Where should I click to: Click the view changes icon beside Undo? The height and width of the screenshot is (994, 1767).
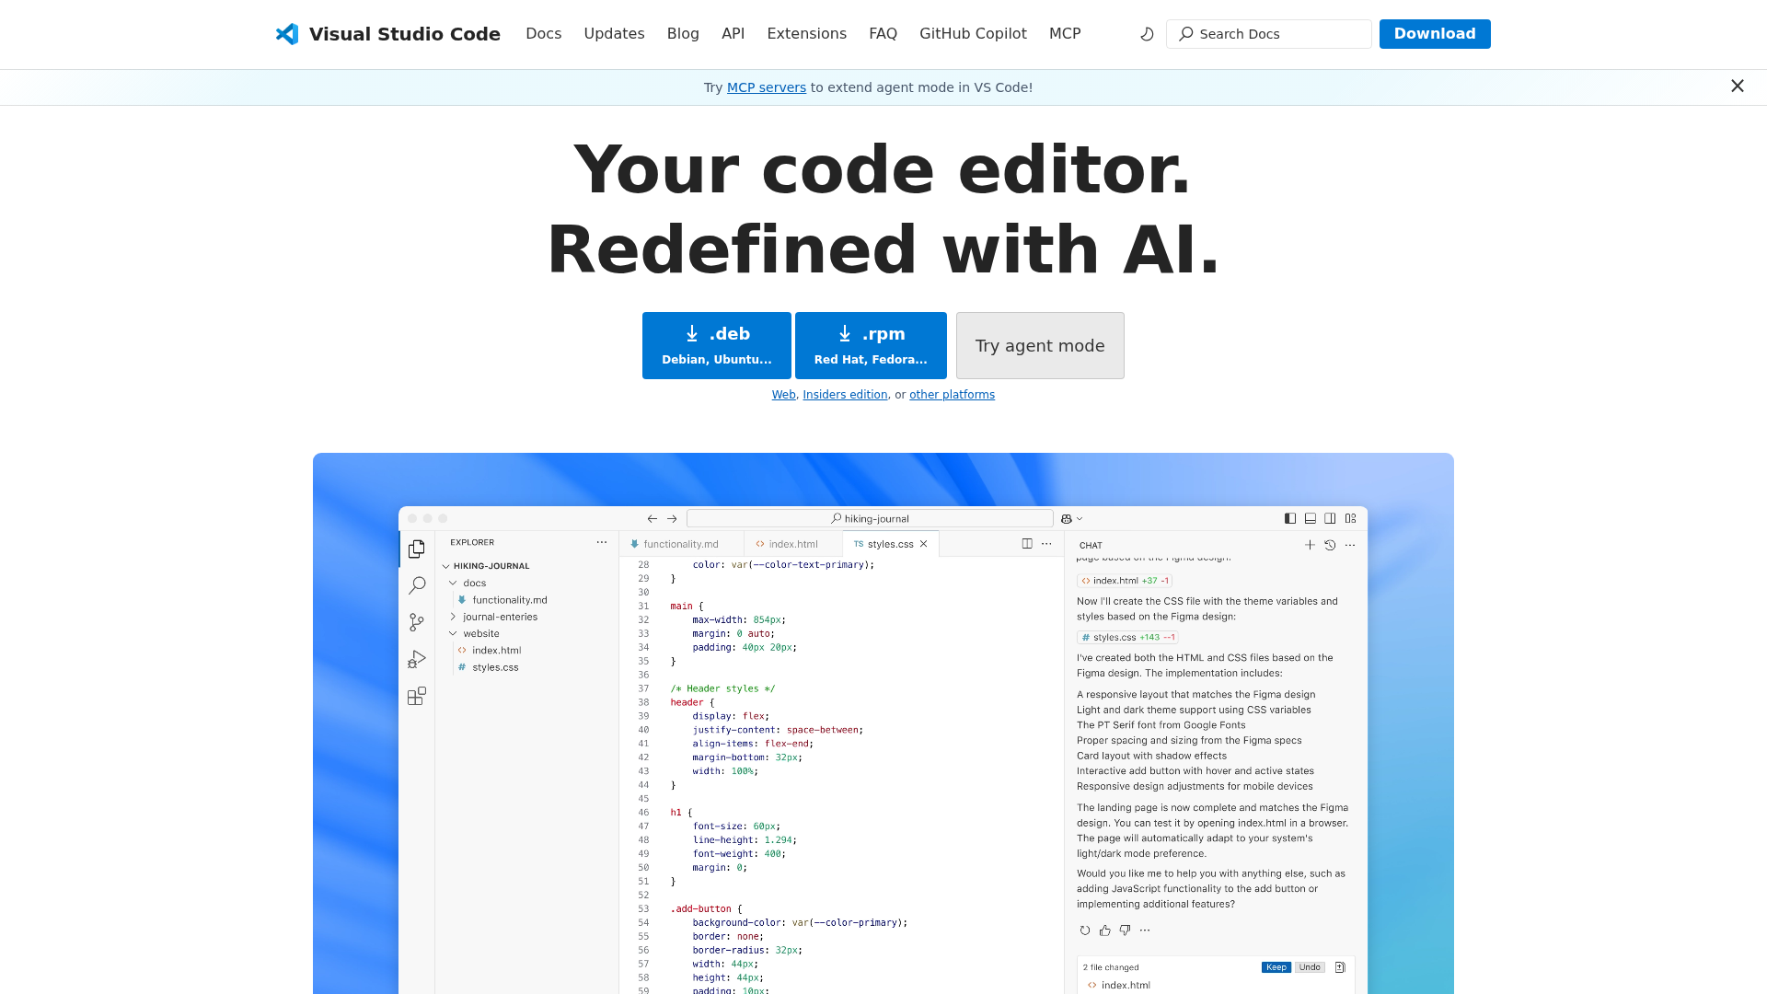pos(1340,967)
